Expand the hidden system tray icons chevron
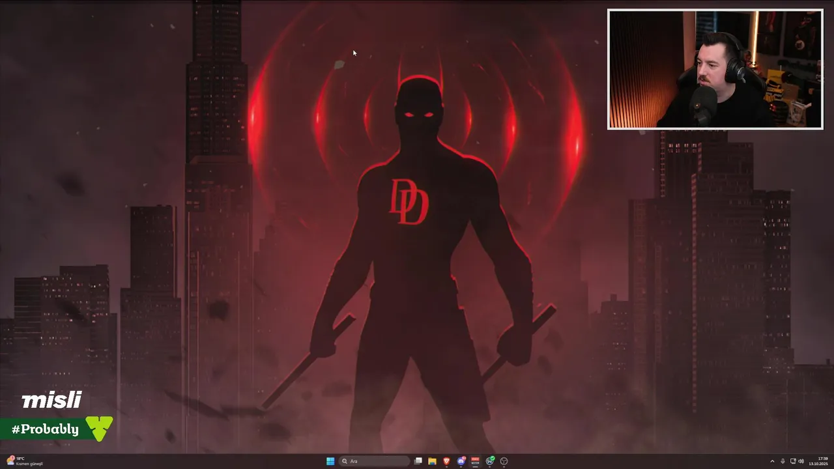Image resolution: width=834 pixels, height=469 pixels. pyautogui.click(x=772, y=461)
